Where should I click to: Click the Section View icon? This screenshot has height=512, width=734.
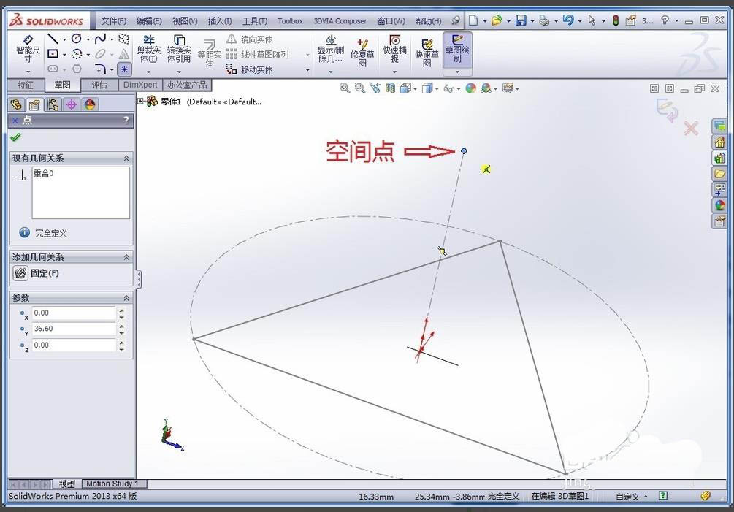(x=390, y=88)
